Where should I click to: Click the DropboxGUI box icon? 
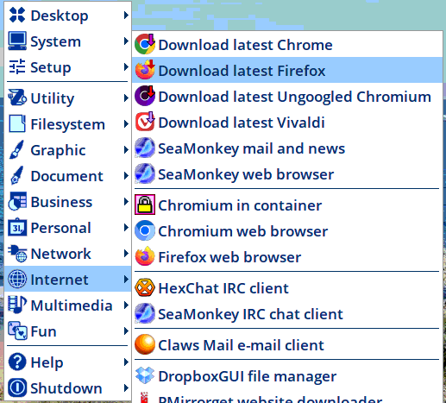[145, 375]
